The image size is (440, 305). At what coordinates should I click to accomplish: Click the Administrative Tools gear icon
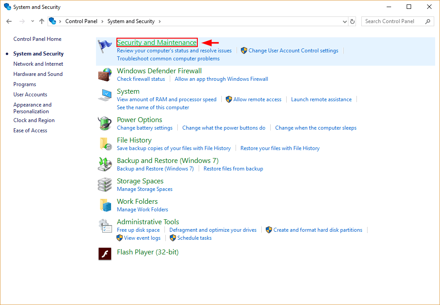[105, 226]
